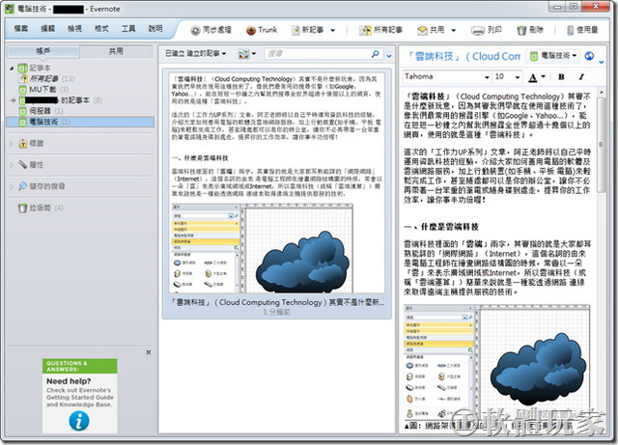This screenshot has height=445, width=618.
Task: Open the usage (使用量) toolbar item
Action: click(582, 30)
